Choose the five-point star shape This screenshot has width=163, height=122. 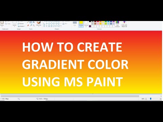pos(49,26)
